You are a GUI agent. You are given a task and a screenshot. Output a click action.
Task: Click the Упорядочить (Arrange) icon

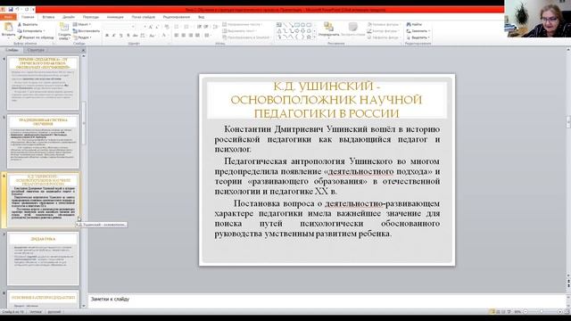tap(328, 26)
